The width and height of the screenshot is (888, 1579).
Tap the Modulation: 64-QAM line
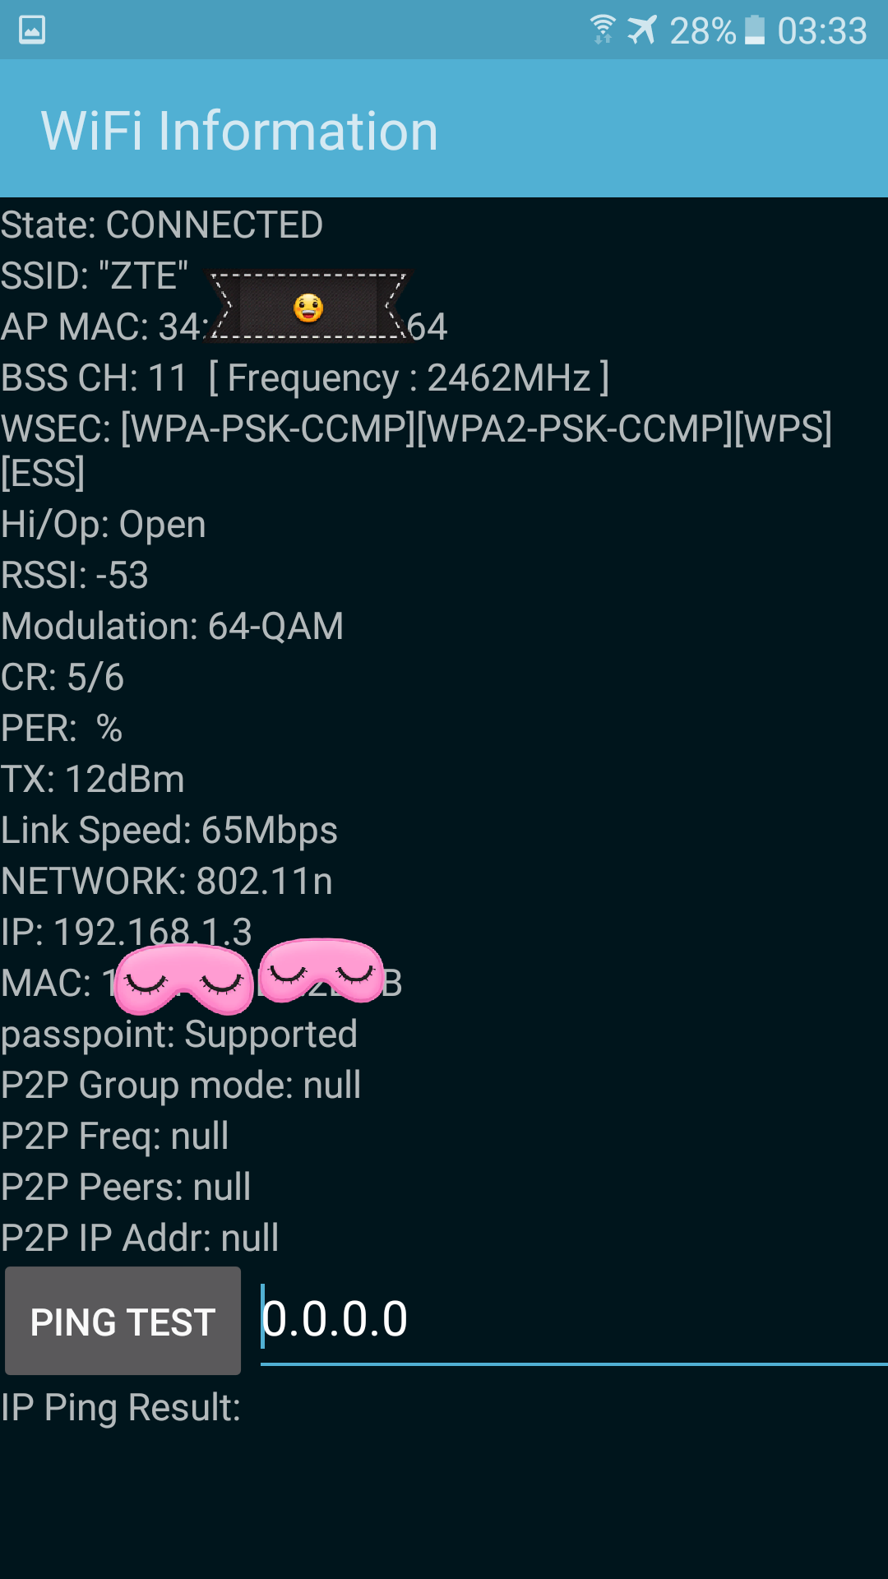(172, 627)
